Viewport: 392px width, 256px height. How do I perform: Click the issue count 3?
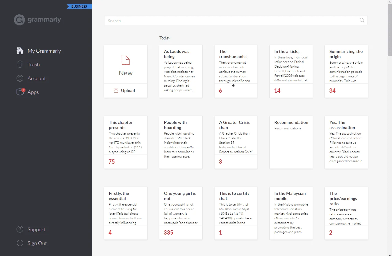pyautogui.click(x=220, y=161)
